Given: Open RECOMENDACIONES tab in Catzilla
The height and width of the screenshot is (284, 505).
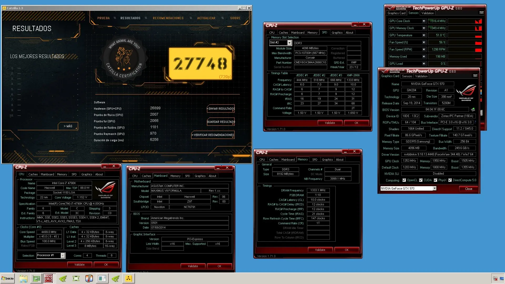Looking at the screenshot, I should pos(168,18).
